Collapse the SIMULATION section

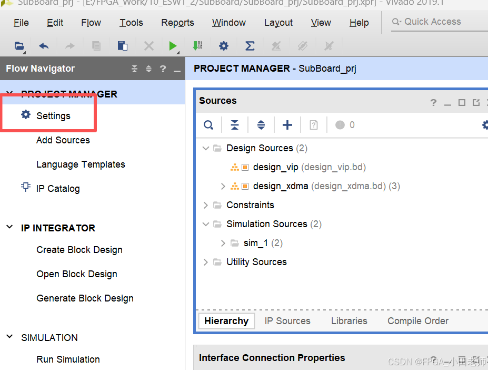click(9, 337)
